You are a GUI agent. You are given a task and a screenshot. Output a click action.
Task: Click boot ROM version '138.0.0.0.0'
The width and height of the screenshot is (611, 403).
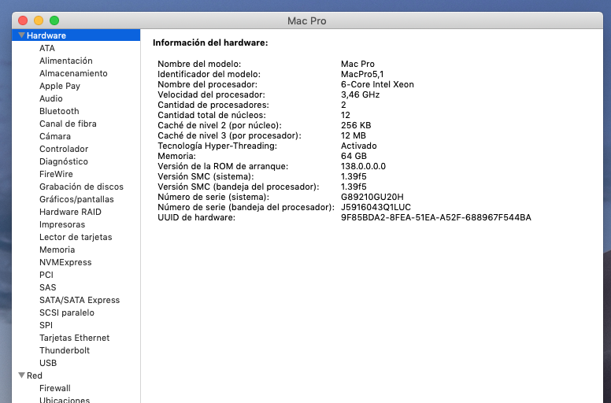pyautogui.click(x=363, y=166)
